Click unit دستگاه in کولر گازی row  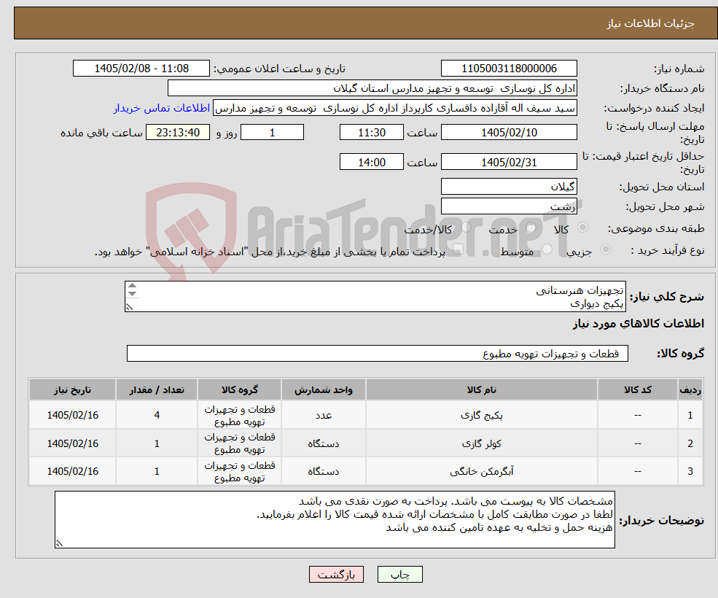(324, 443)
